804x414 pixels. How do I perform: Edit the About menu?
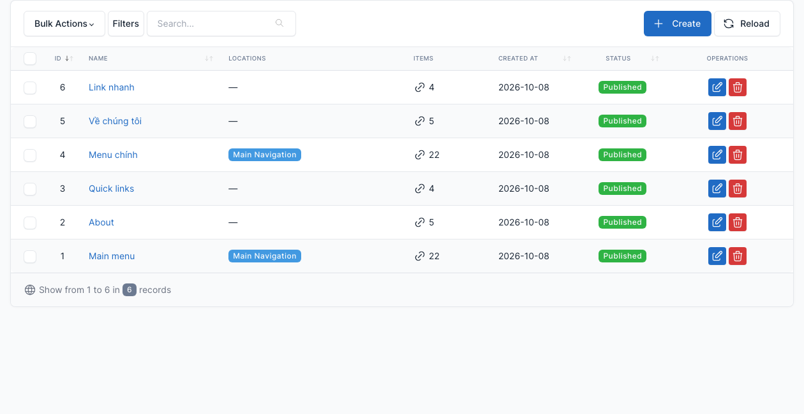coord(717,222)
